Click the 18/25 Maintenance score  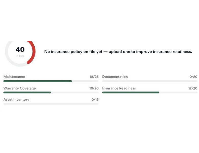click(94, 77)
